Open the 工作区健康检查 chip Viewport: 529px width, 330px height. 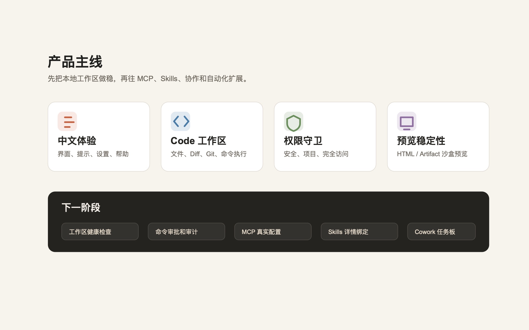pos(100,232)
